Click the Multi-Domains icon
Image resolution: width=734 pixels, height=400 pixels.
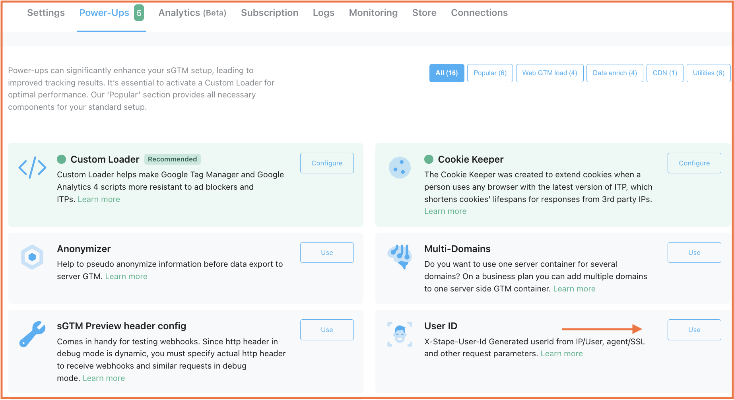pos(399,256)
